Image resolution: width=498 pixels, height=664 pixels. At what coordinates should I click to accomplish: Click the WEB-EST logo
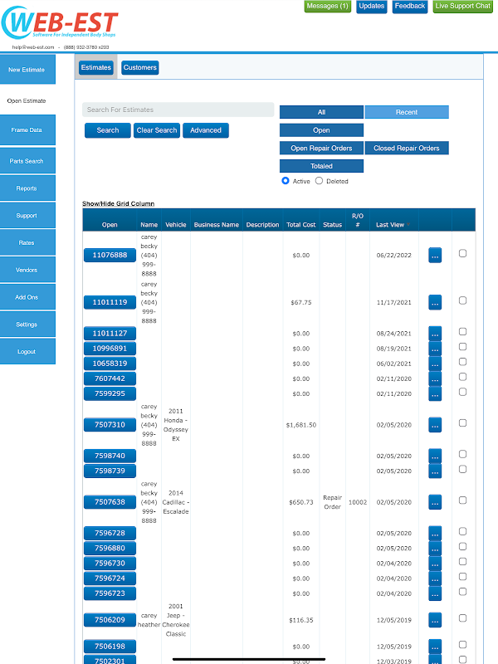point(60,23)
